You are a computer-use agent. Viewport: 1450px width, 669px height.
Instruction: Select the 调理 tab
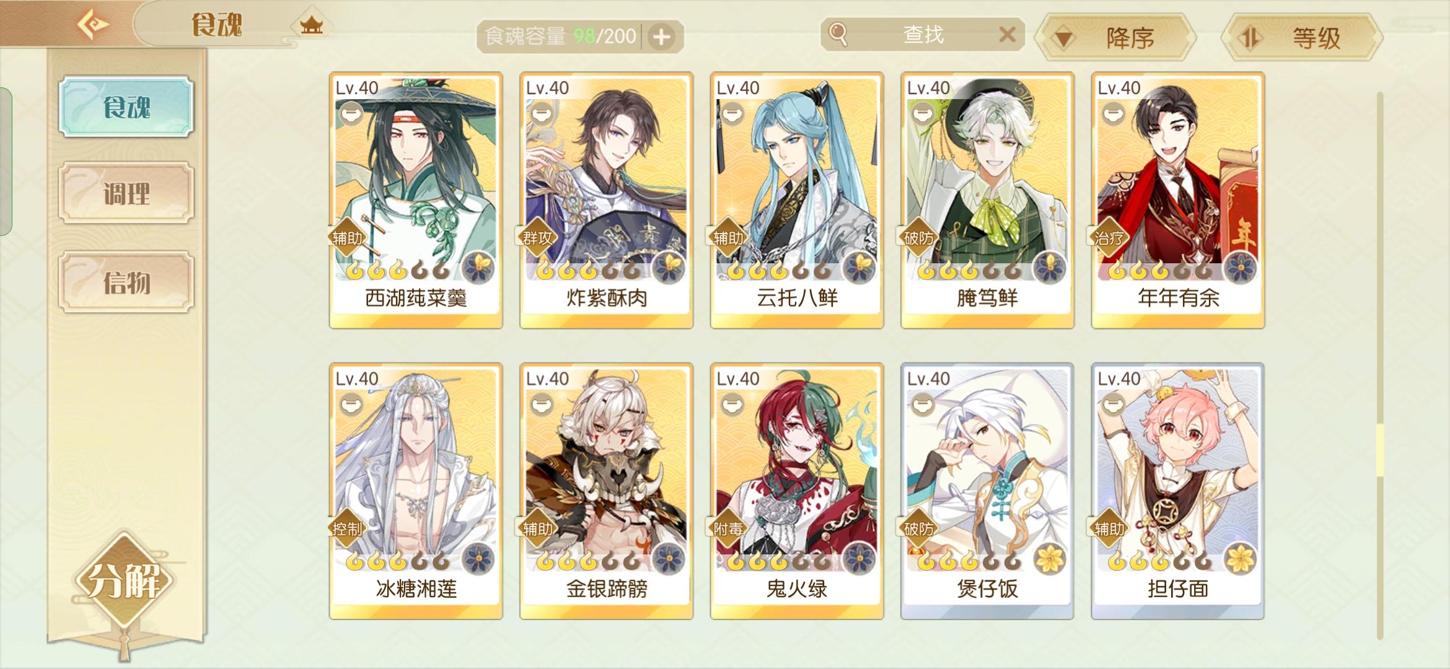[126, 193]
